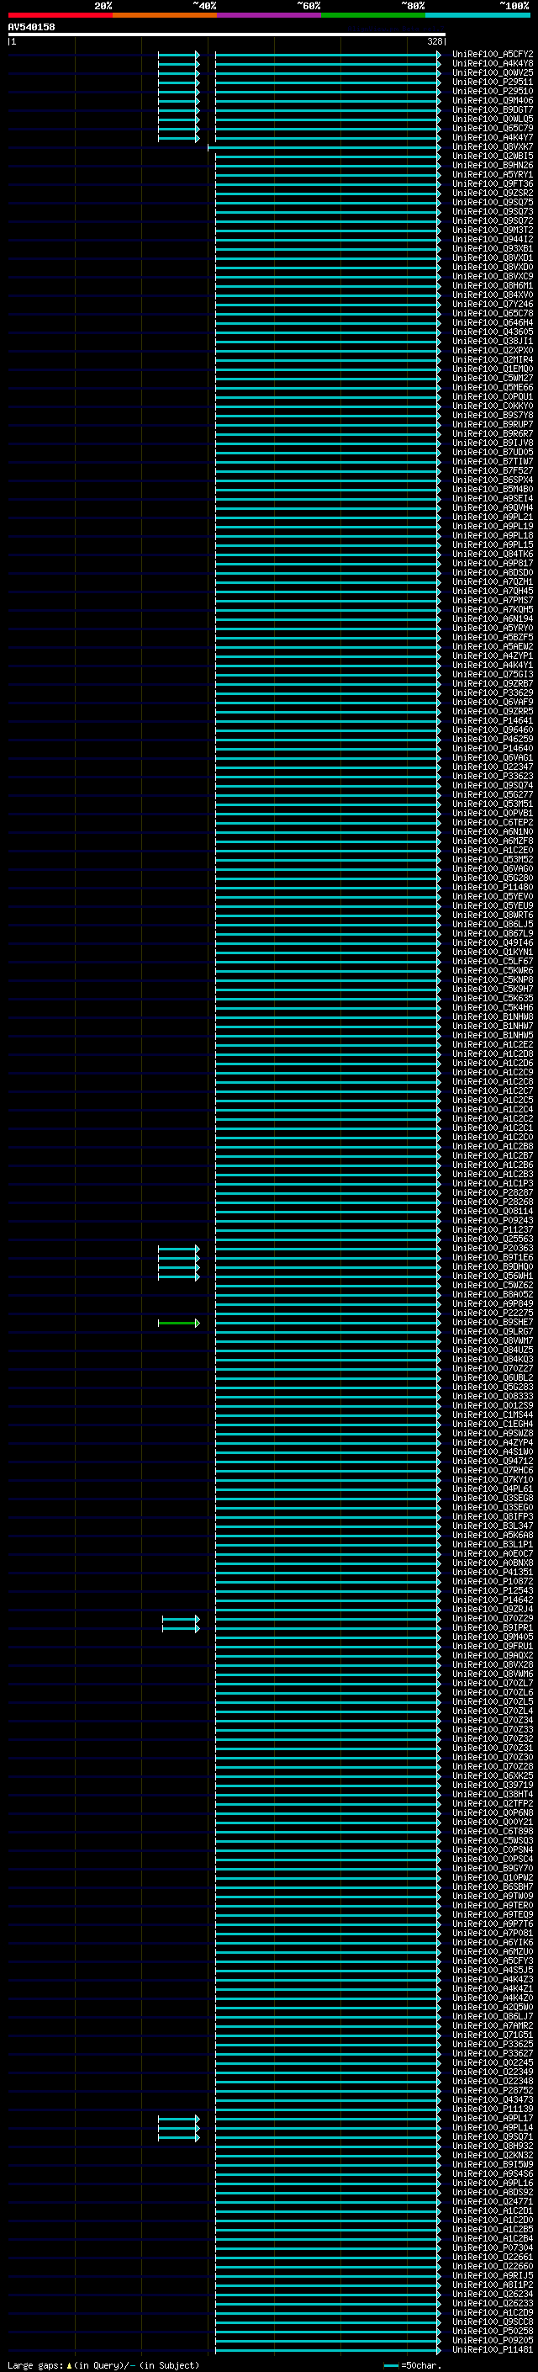Screen dimensions: 538x2372
Task: Open the UniRef100_Q2WBI5 entry
Action: pyautogui.click(x=493, y=157)
